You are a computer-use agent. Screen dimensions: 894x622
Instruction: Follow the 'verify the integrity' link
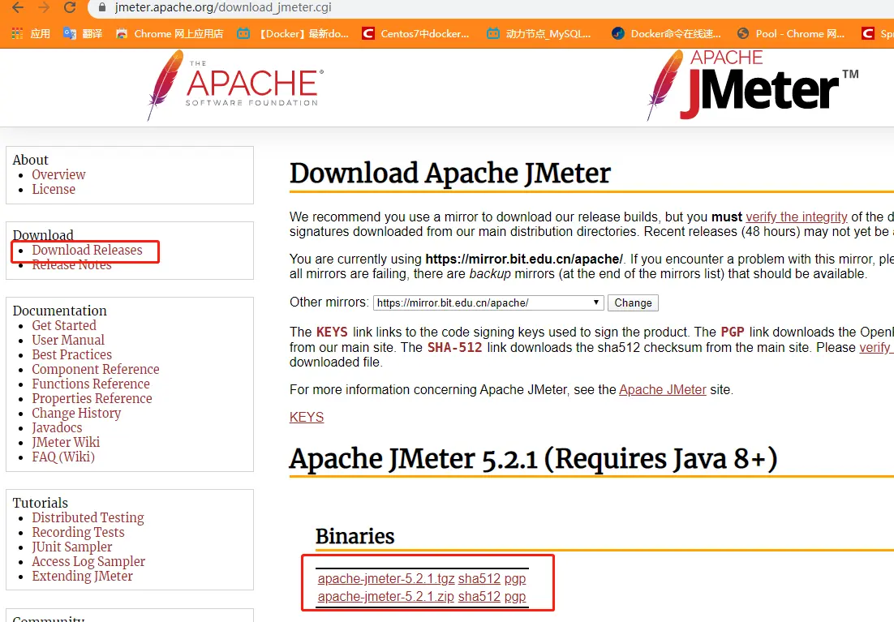797,217
